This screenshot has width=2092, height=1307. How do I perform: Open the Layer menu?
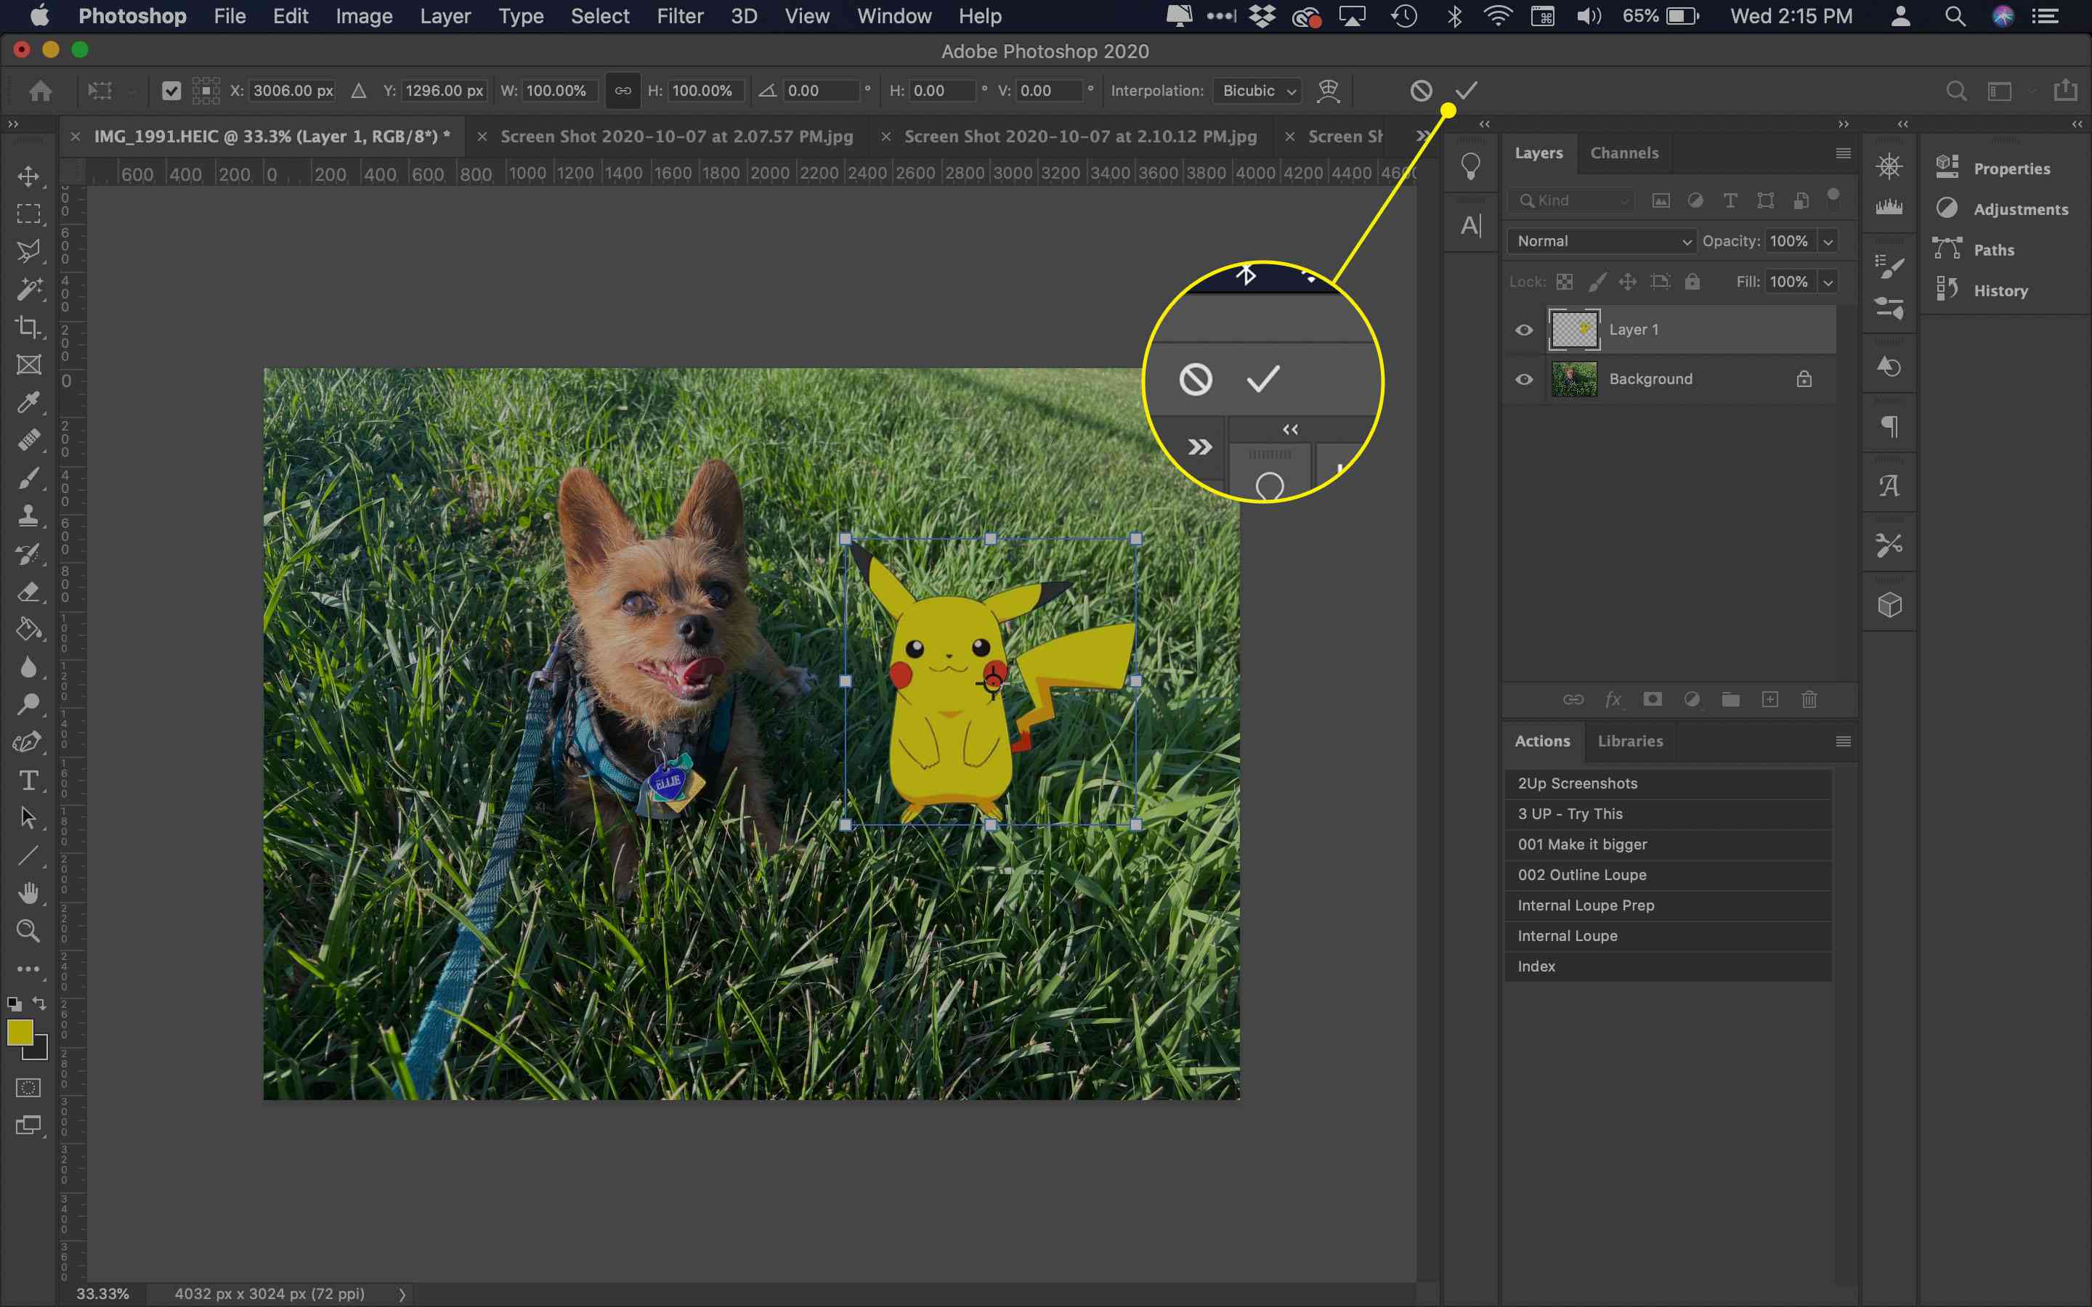pos(445,15)
